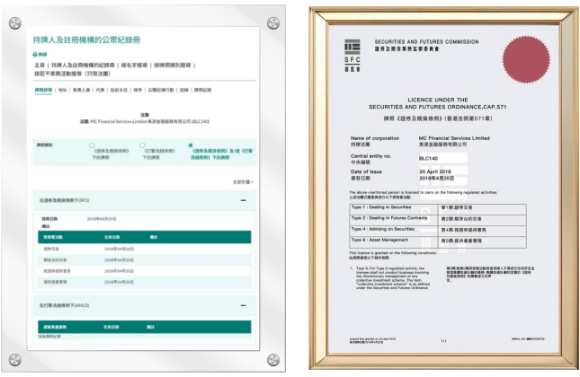580x377 pixels.
Task: Click Type 9 : Asset Management cell
Action: pos(394,241)
